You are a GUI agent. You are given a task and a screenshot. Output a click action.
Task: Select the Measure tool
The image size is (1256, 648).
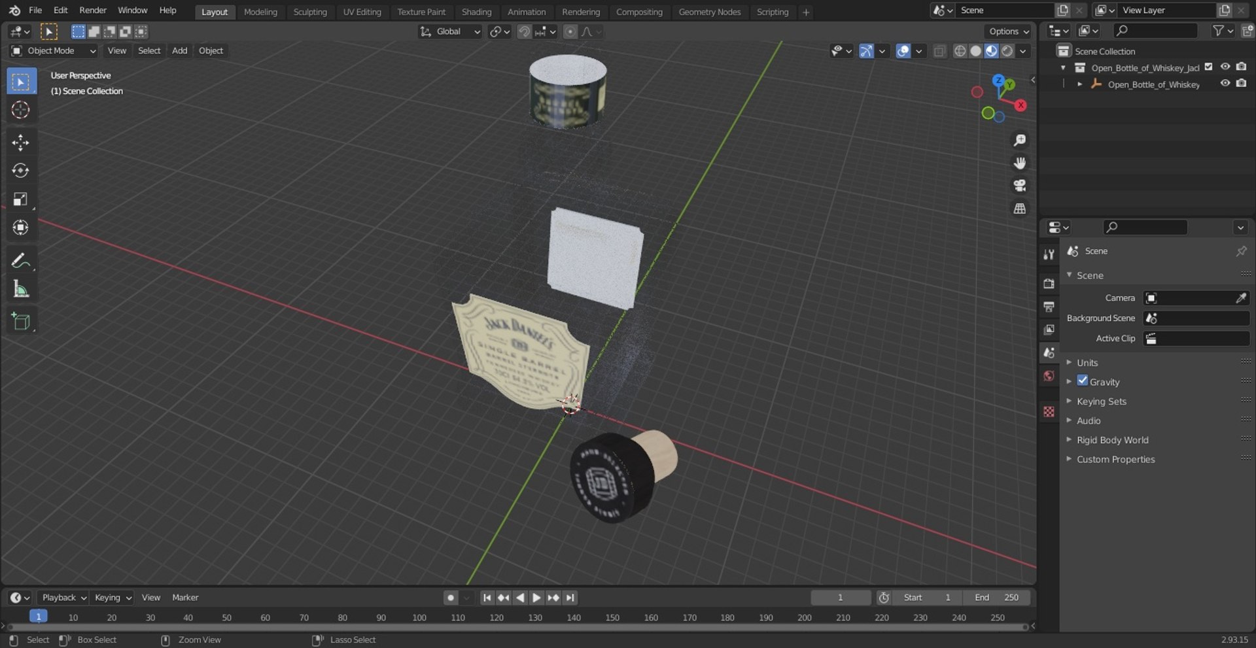click(x=21, y=288)
